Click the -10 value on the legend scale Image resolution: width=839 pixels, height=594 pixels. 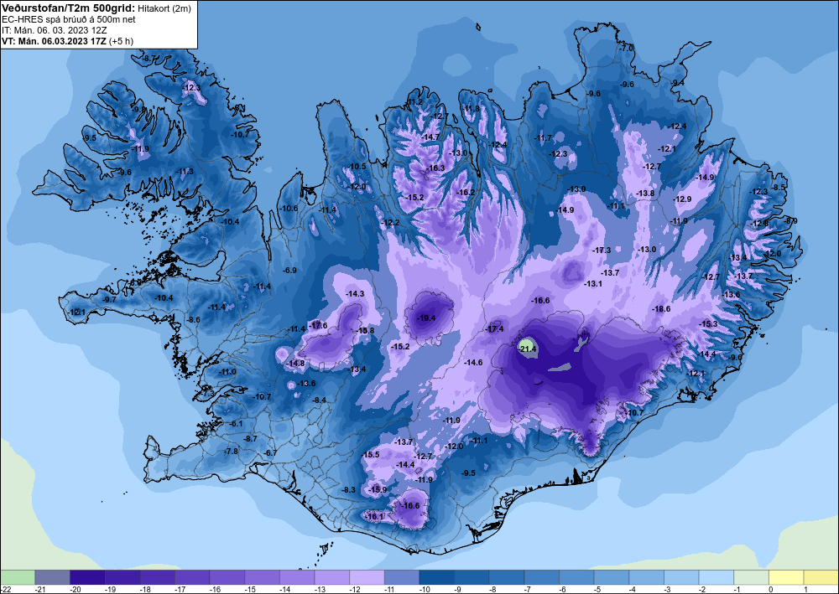tap(425, 589)
